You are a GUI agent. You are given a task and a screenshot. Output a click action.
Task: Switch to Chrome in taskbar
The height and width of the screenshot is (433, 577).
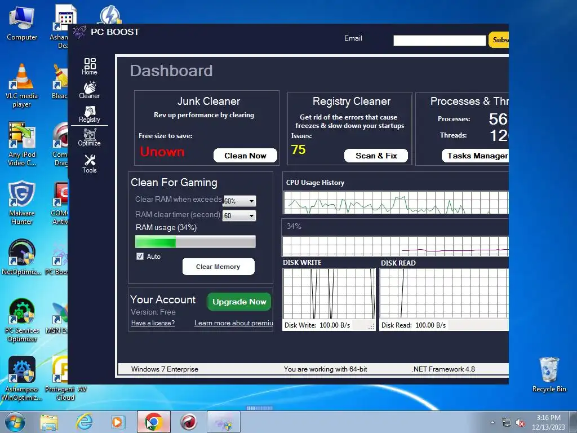154,422
